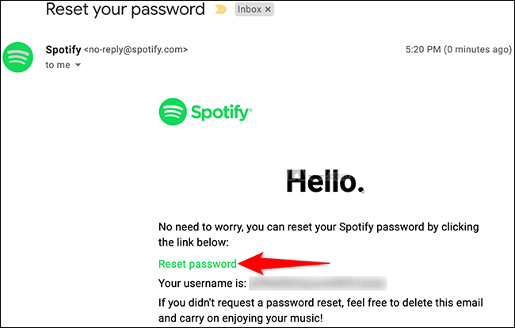Click the 'If you didn't request' paragraph

321,310
